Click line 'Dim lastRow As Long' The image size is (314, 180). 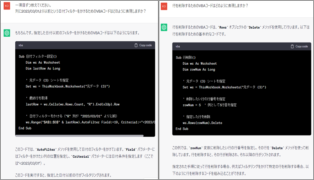tap(43, 69)
